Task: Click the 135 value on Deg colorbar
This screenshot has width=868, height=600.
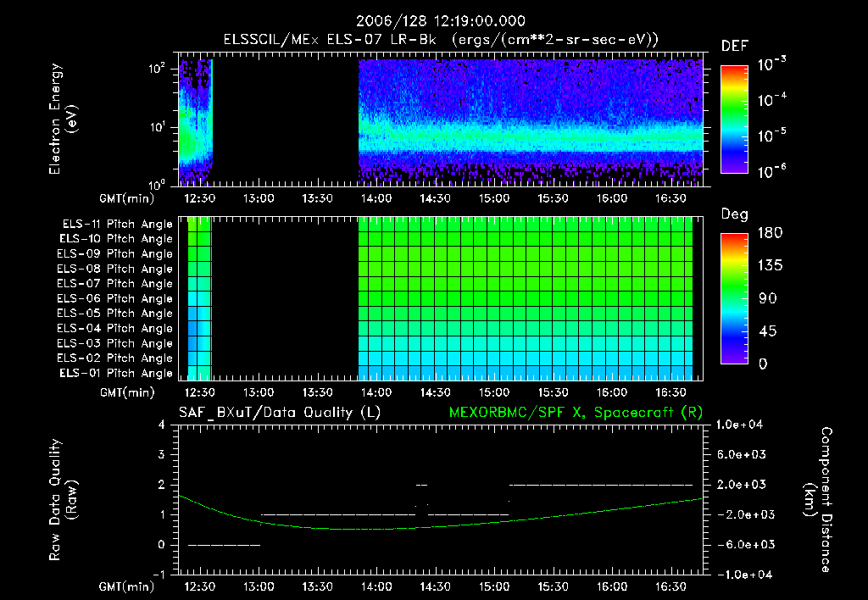Action: pyautogui.click(x=771, y=266)
